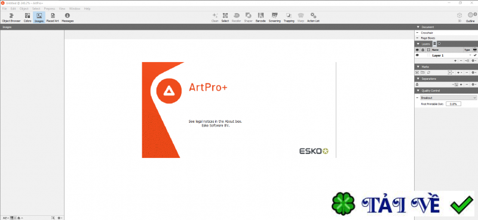The image size is (478, 220).
Task: Add a new layer with plus icon
Action: 455,61
